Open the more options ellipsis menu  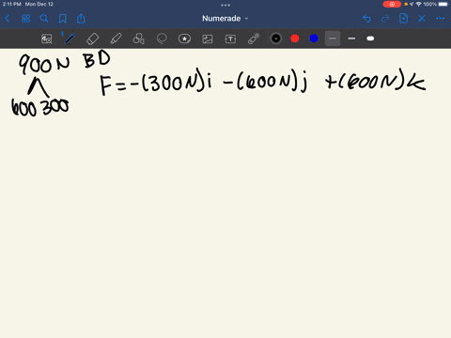tap(440, 19)
